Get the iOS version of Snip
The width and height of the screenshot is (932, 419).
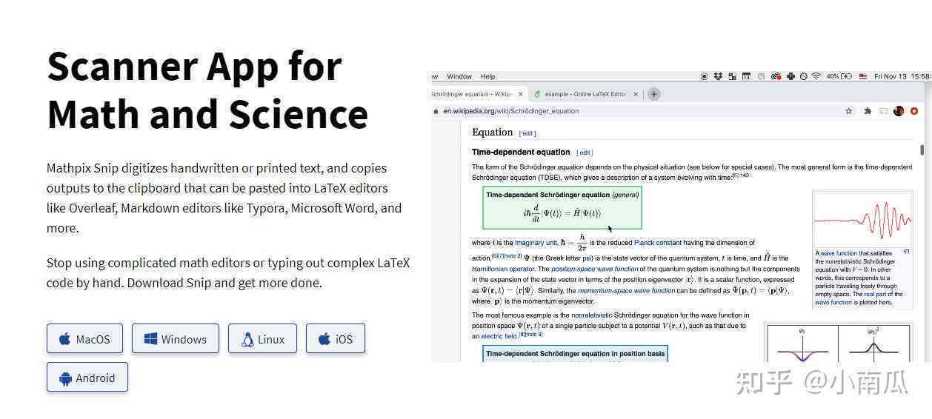336,338
